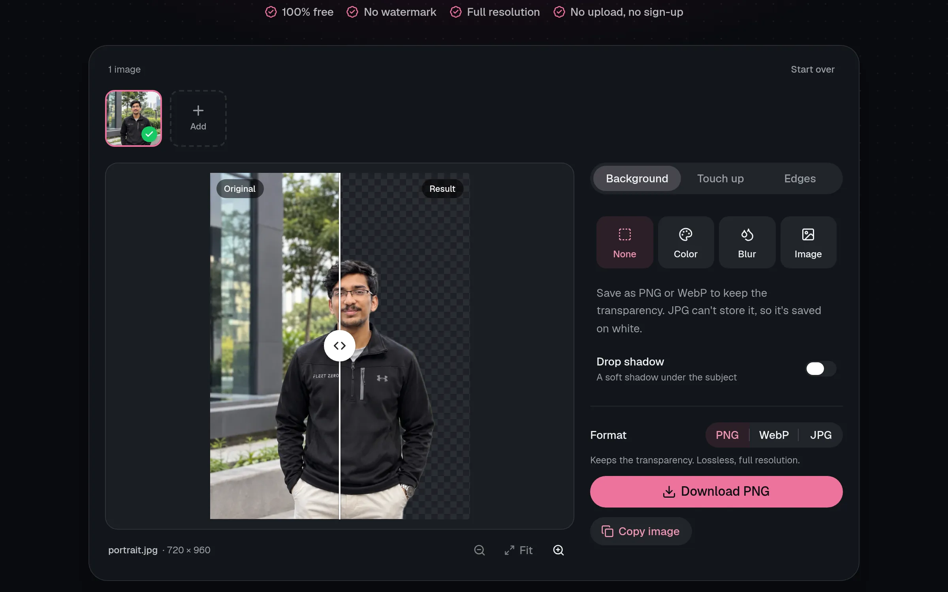Screen dimensions: 948x592
Task: Open the Touch up tab
Action: click(x=720, y=178)
